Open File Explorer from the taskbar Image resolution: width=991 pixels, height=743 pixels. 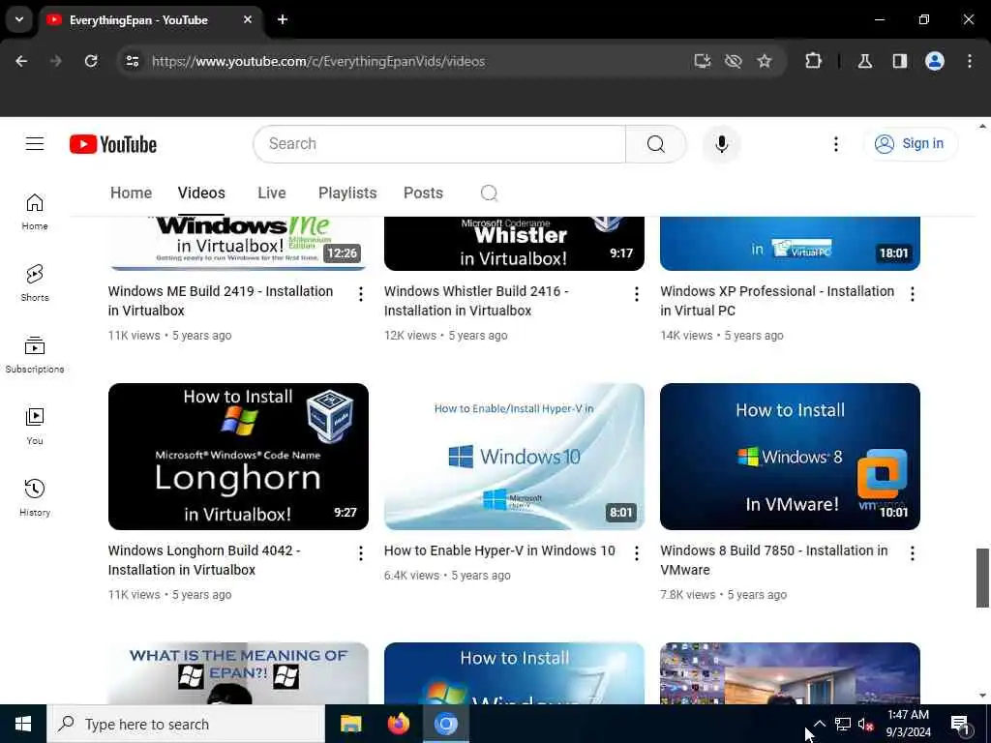coord(350,724)
